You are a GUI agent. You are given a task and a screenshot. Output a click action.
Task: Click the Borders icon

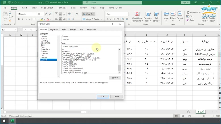coord(34,19)
